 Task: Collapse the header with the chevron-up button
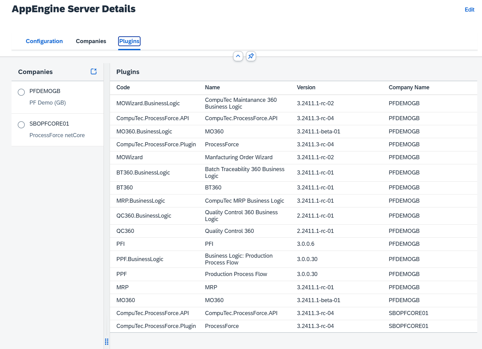(x=238, y=56)
